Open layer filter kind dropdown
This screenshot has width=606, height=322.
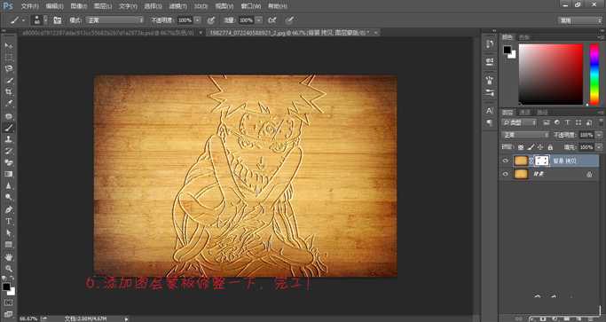click(x=520, y=122)
